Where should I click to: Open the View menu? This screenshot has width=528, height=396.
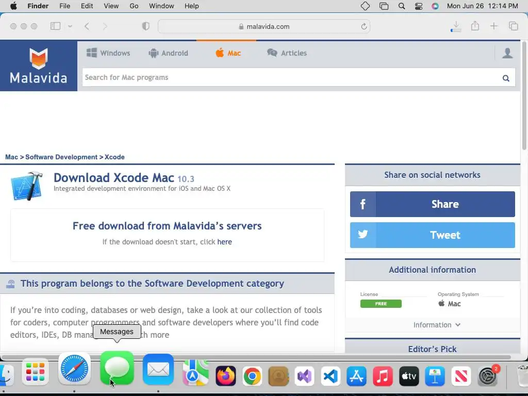click(111, 6)
